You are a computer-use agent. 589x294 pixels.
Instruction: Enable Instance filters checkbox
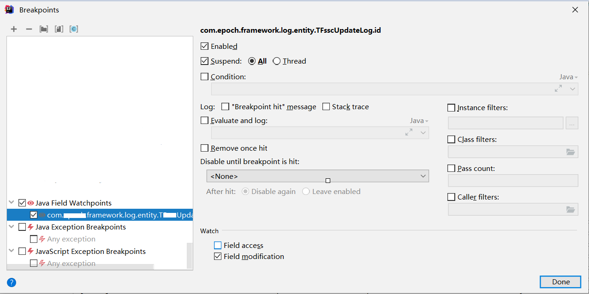click(x=451, y=107)
